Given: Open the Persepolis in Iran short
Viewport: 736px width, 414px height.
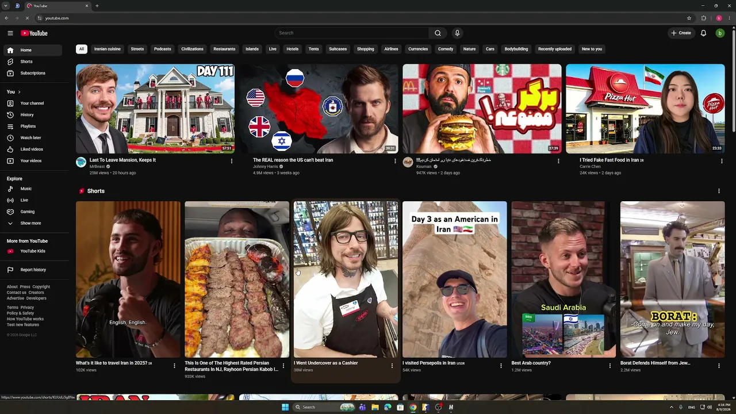Looking at the screenshot, I should pyautogui.click(x=454, y=279).
